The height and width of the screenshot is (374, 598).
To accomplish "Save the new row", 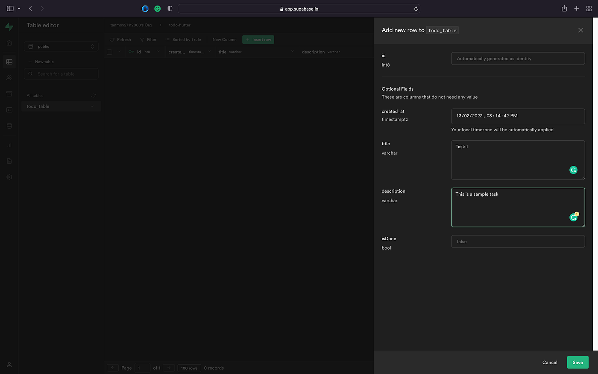I will pos(577,362).
